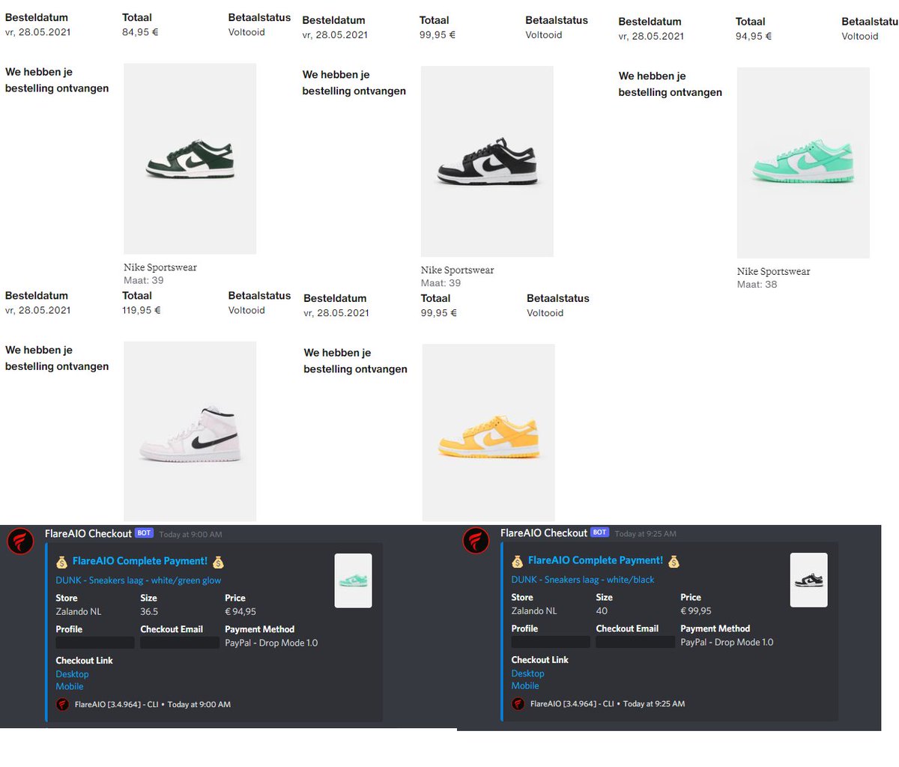Screen dimensions: 899x767
Task: Click the FlareAIO Checkout username at 9:25 AM
Action: tap(544, 533)
